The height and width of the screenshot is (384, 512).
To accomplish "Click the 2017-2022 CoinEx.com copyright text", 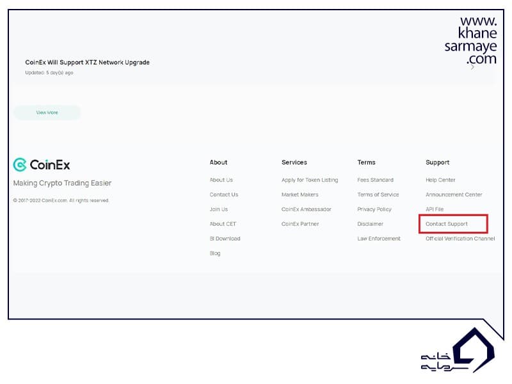I will click(x=61, y=200).
